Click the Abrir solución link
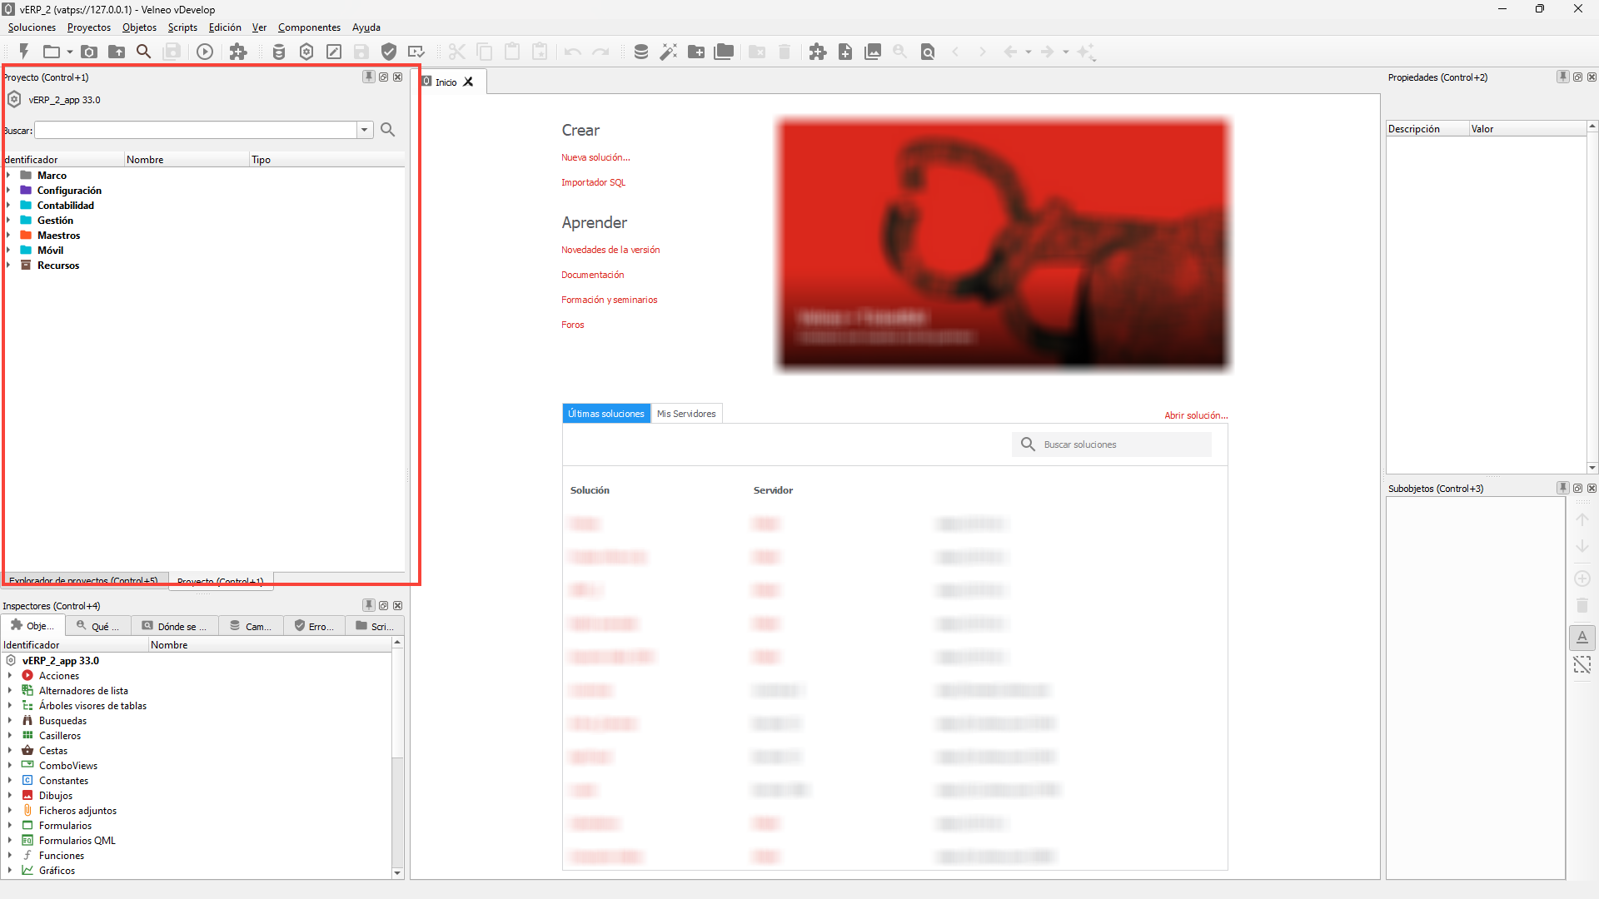The image size is (1599, 899). [1196, 415]
